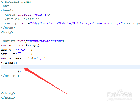Click the DOCTYPE html declaration line
This screenshot has height=104, width=140.
[x=16, y=2]
